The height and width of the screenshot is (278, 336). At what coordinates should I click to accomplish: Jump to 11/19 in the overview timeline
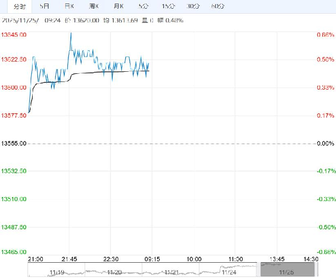coord(56,272)
